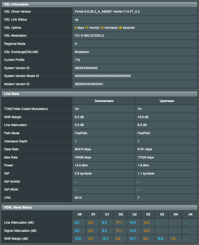Click the D3 band column header
This screenshot has height=245, width=199.
click(148, 214)
